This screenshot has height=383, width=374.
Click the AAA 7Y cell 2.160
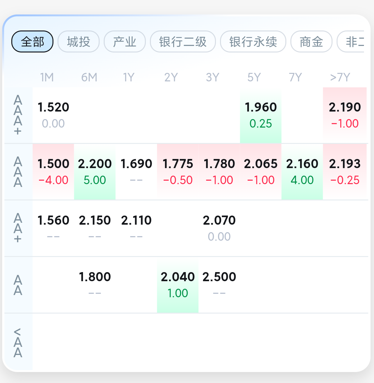302,172
